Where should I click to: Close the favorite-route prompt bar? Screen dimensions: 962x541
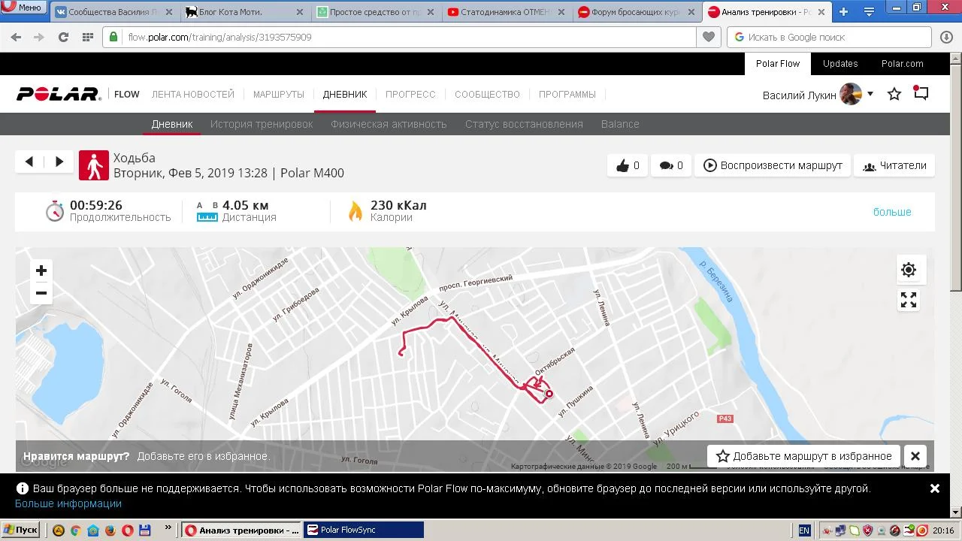coord(915,456)
